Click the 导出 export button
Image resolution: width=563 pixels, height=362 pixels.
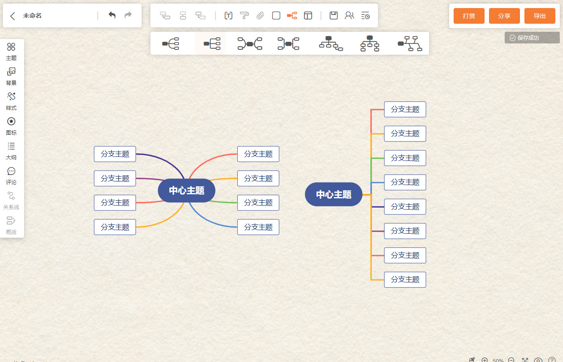click(x=540, y=16)
